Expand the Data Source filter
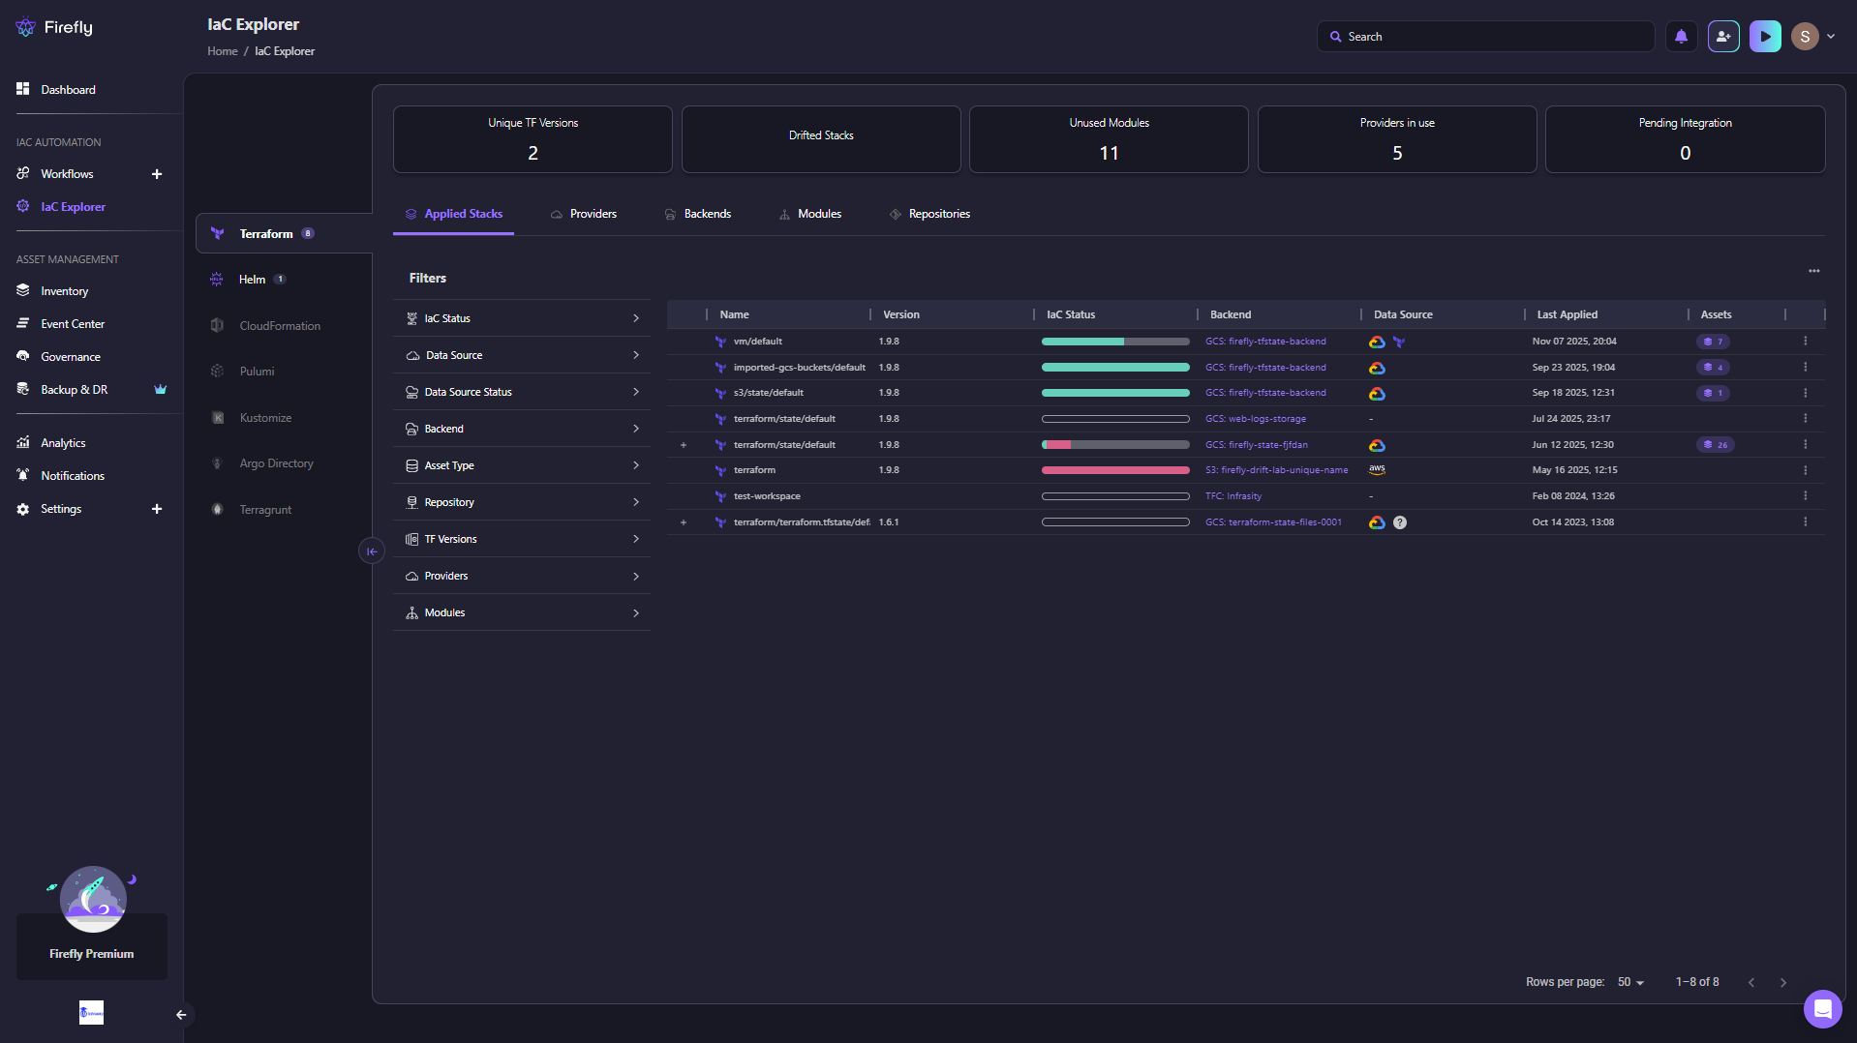 pyautogui.click(x=522, y=355)
